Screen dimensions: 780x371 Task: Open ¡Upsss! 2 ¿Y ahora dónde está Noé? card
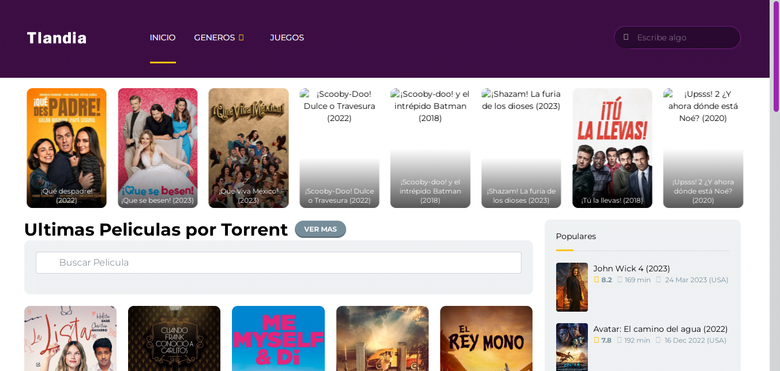tap(703, 148)
